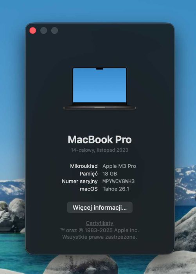Click the macOS label
The image size is (196, 274).
click(88, 189)
